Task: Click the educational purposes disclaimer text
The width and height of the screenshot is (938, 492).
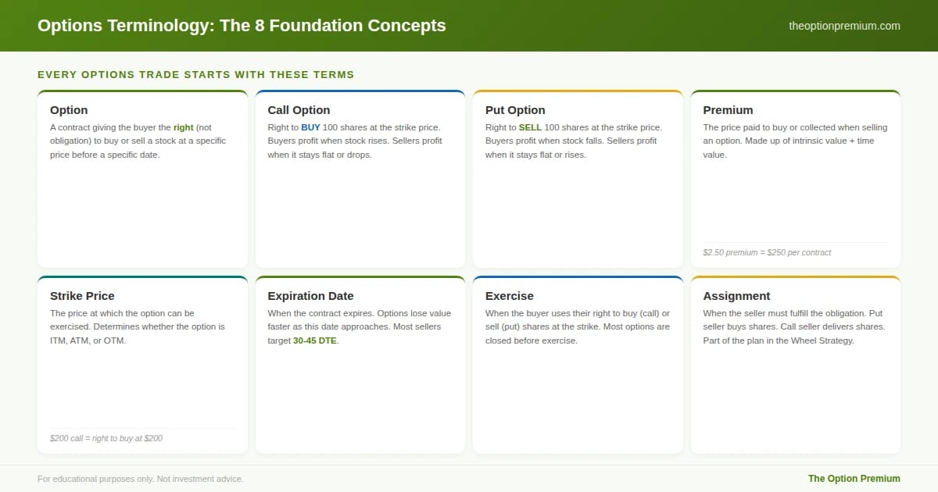Action: click(x=141, y=479)
